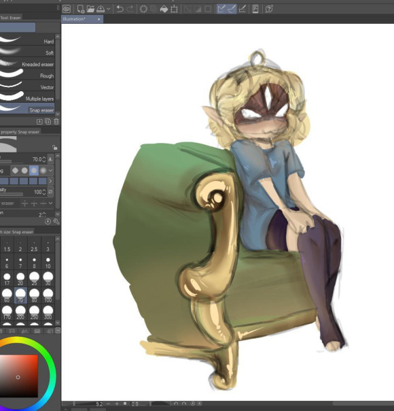Image resolution: width=394 pixels, height=411 pixels.
Task: Expand the save dropdown arrow in the toolbar
Action: point(108,9)
